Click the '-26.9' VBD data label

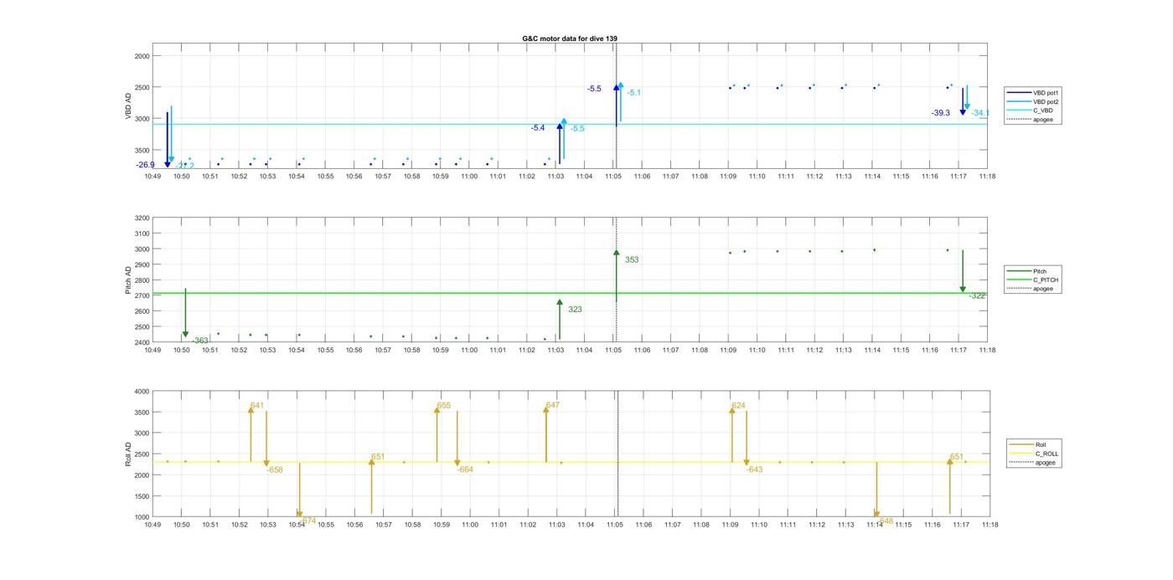click(145, 165)
